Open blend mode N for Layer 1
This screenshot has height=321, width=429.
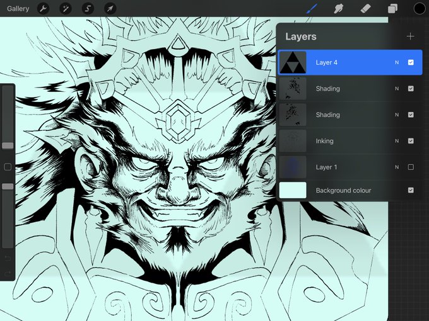coord(397,167)
